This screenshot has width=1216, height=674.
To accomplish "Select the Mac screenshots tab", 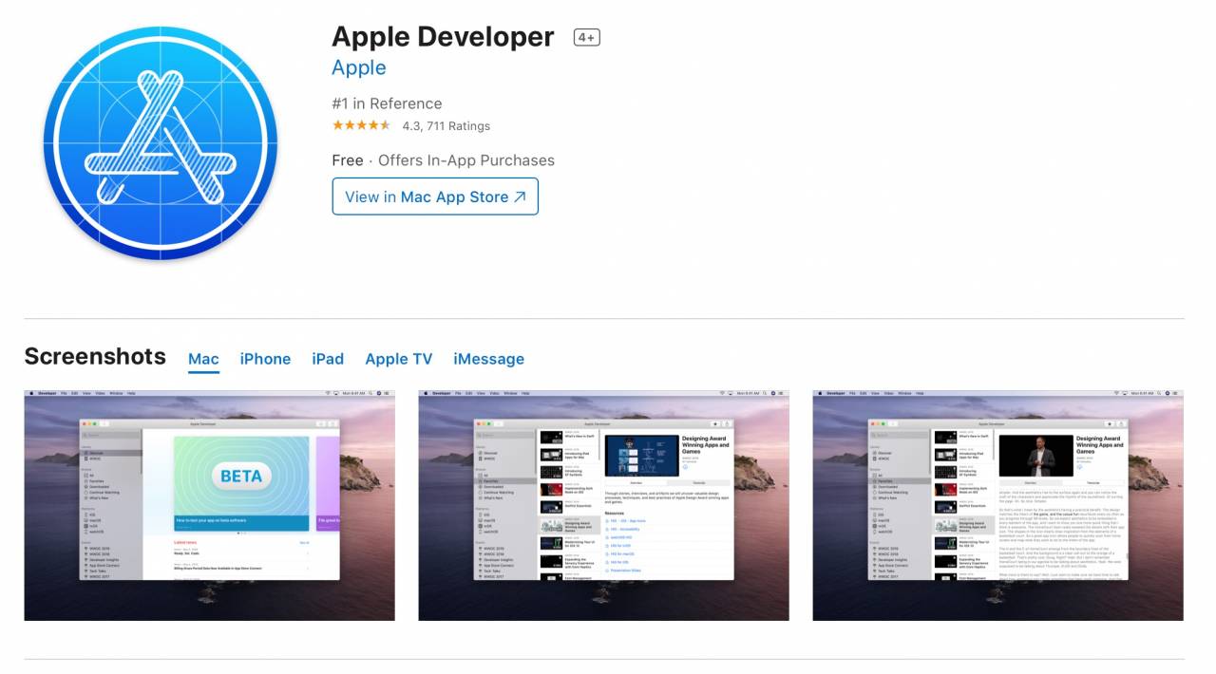I will (203, 359).
